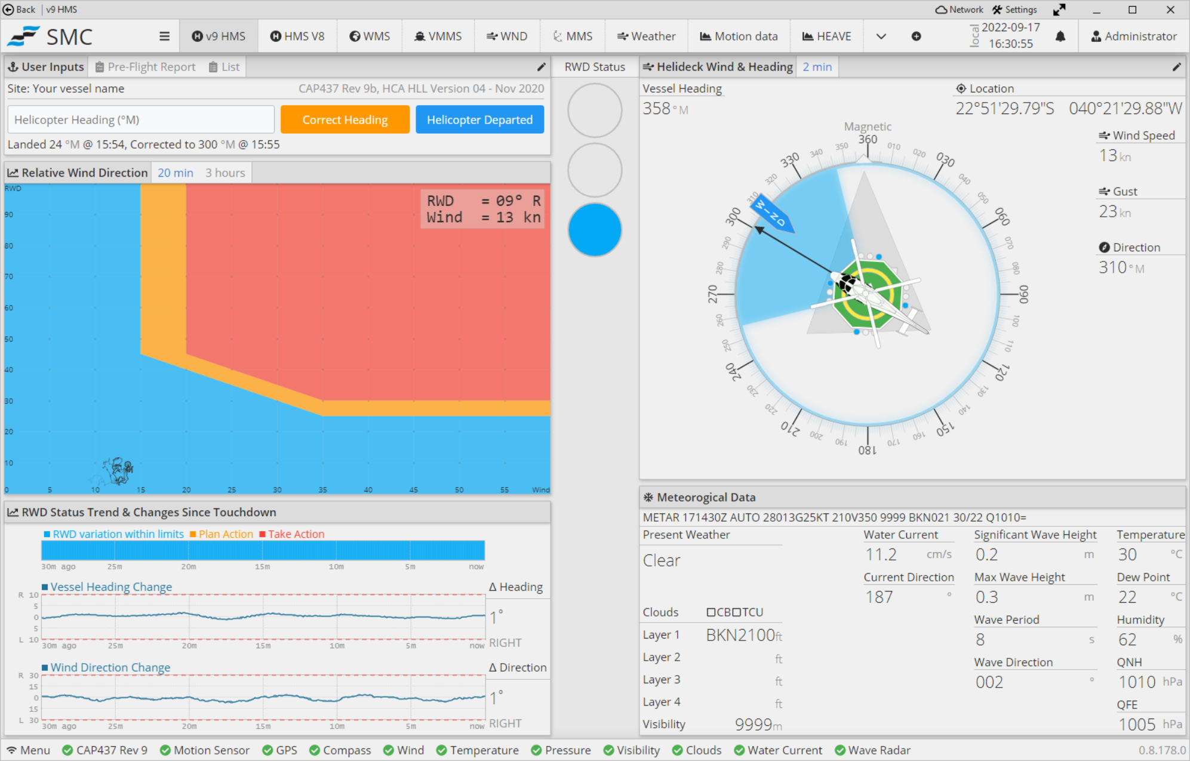Click the METAR report text line
The height and width of the screenshot is (761, 1190).
pyautogui.click(x=834, y=517)
